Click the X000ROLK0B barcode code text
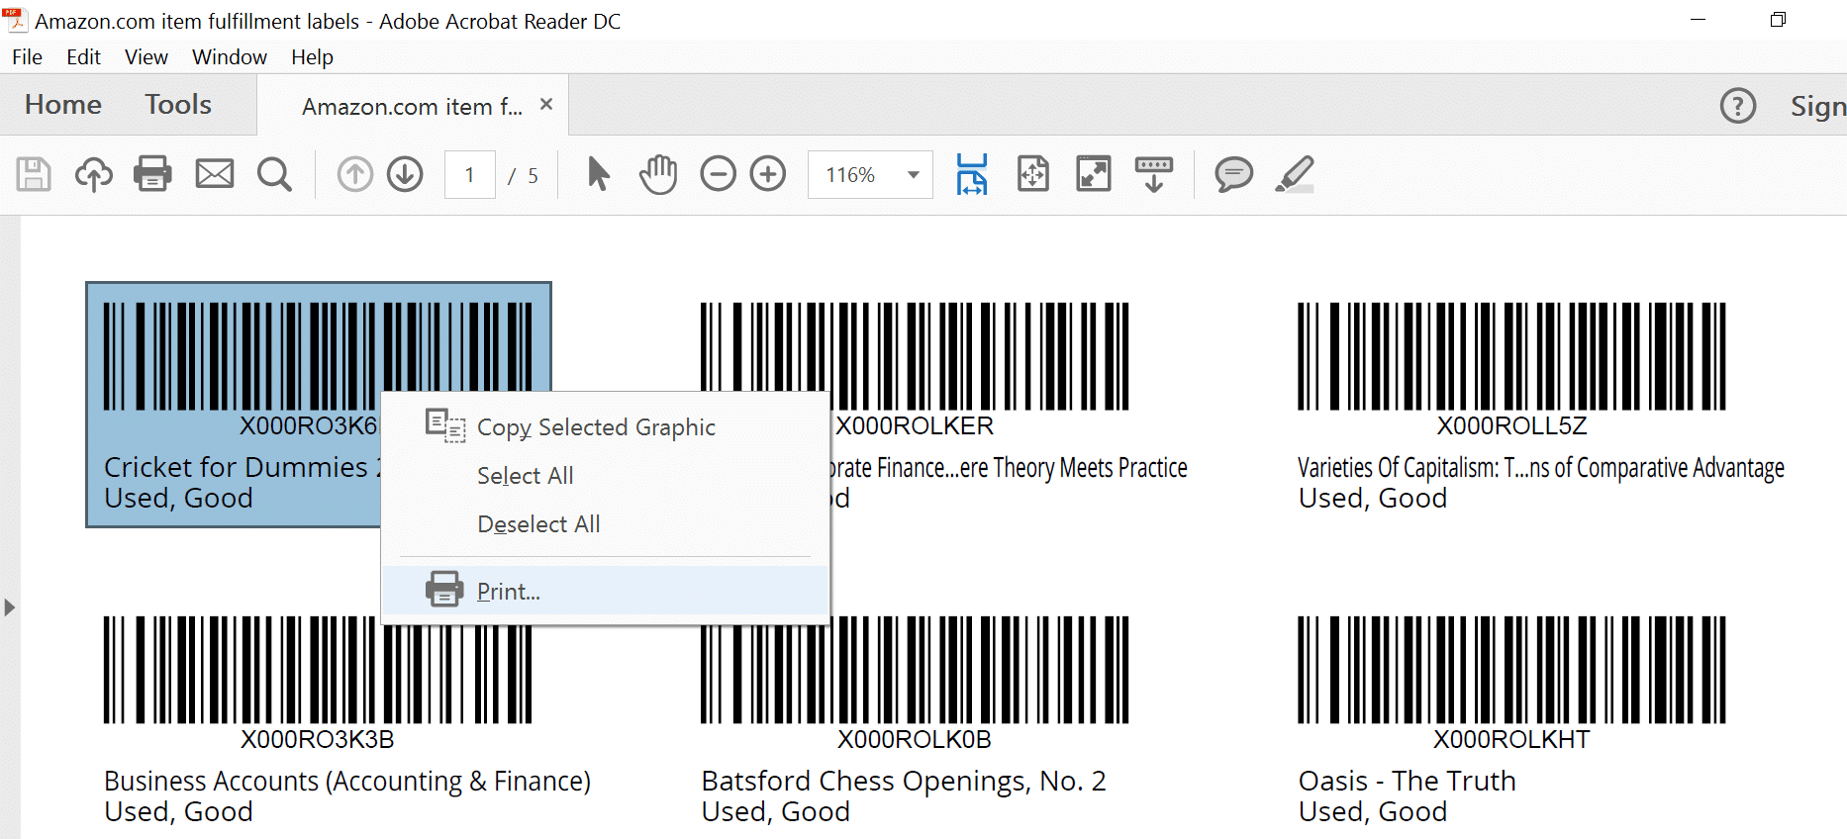Screen dimensions: 1847x839 click(915, 740)
